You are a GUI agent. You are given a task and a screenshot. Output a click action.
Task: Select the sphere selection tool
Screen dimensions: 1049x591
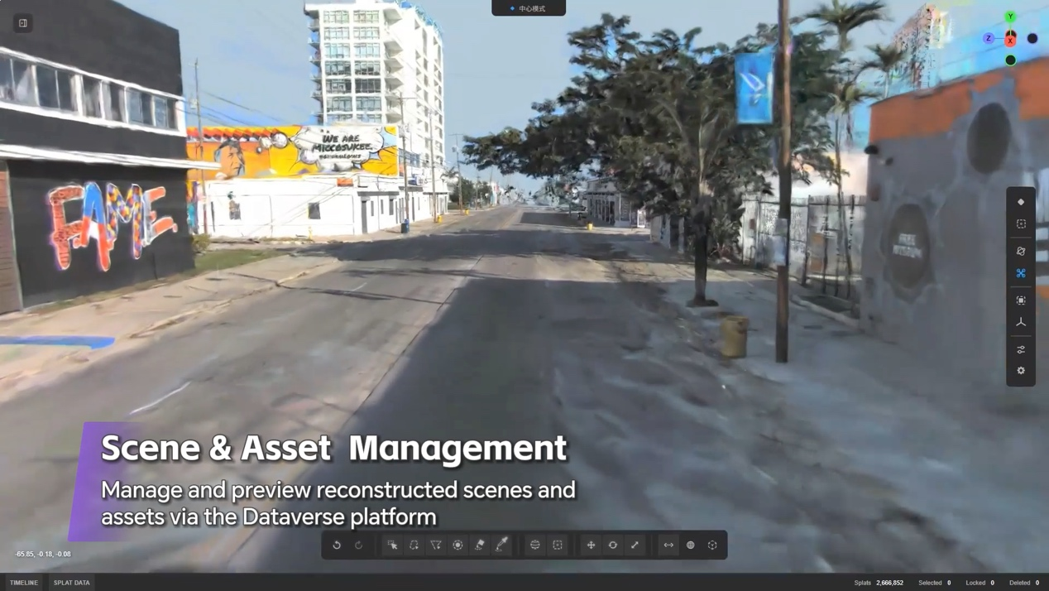535,545
